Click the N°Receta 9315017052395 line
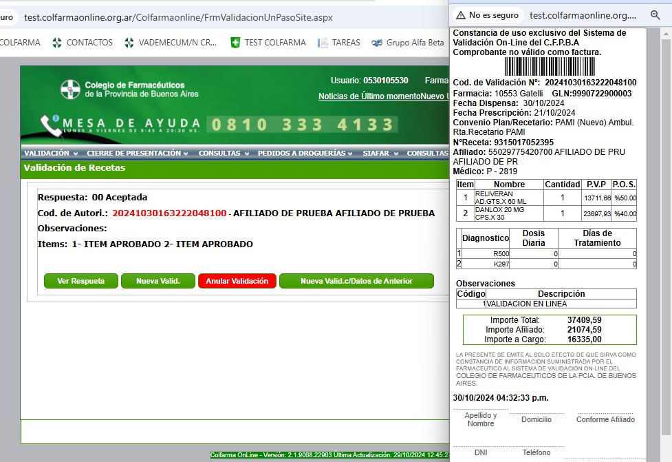This screenshot has width=672, height=462. click(503, 143)
